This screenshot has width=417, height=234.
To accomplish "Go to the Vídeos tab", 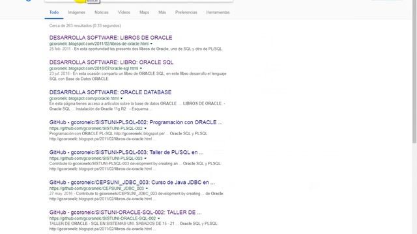I will point(124,12).
